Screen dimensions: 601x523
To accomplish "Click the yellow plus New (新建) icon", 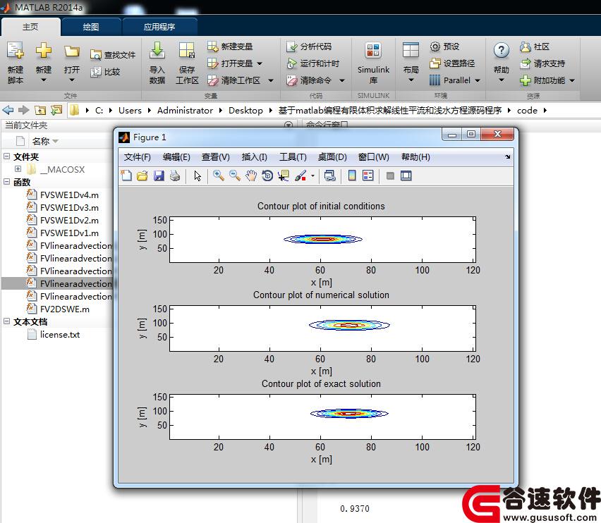I will (x=43, y=51).
